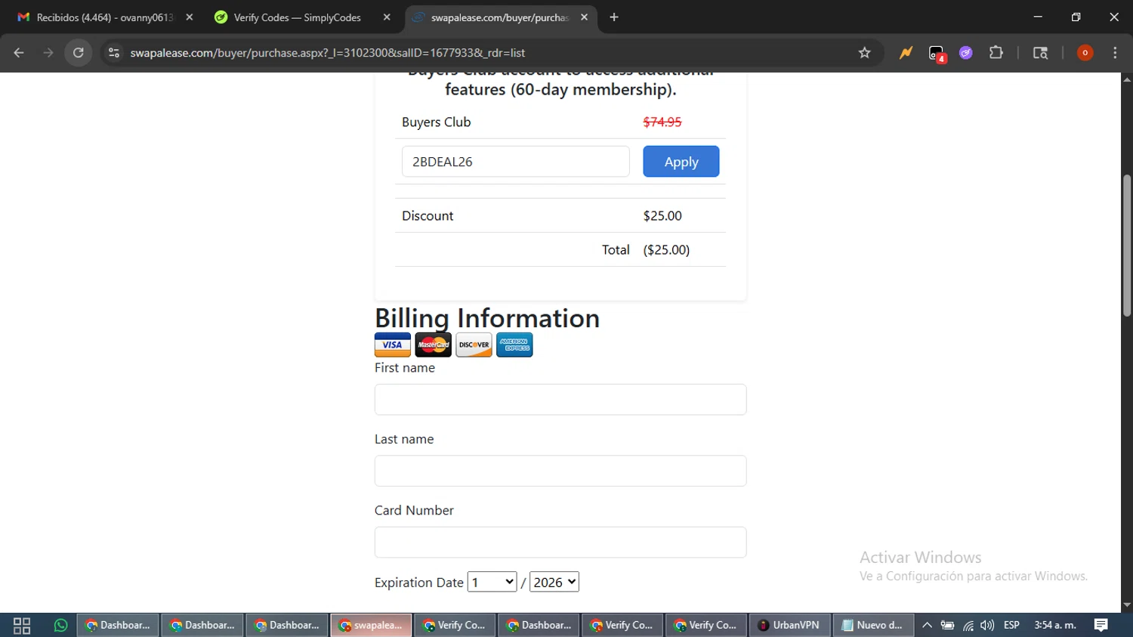This screenshot has height=637, width=1133.
Task: Click the Card Number input field
Action: [560, 542]
